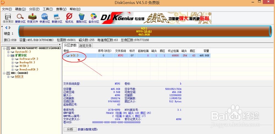
Task: Expand the k(I:) tree node
Action: pos(8,76)
